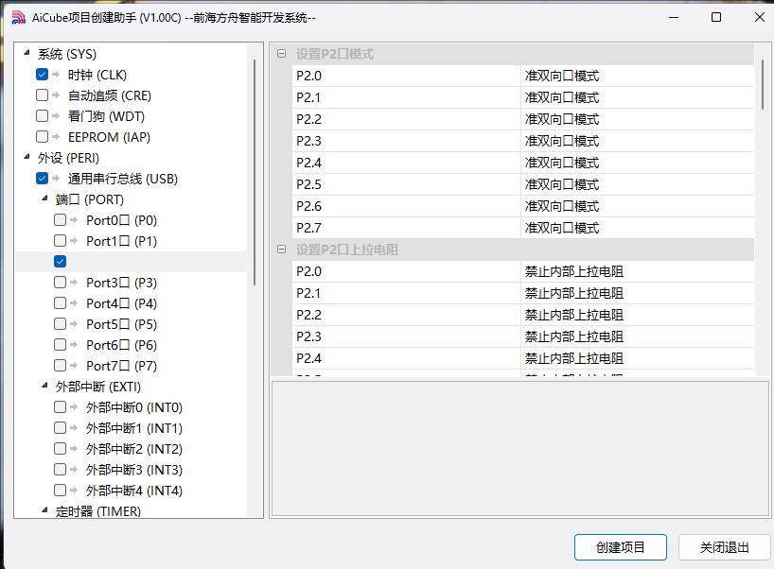Collapse the 外设 (PERI) tree node
Viewport: 774px width, 569px height.
[x=27, y=157]
